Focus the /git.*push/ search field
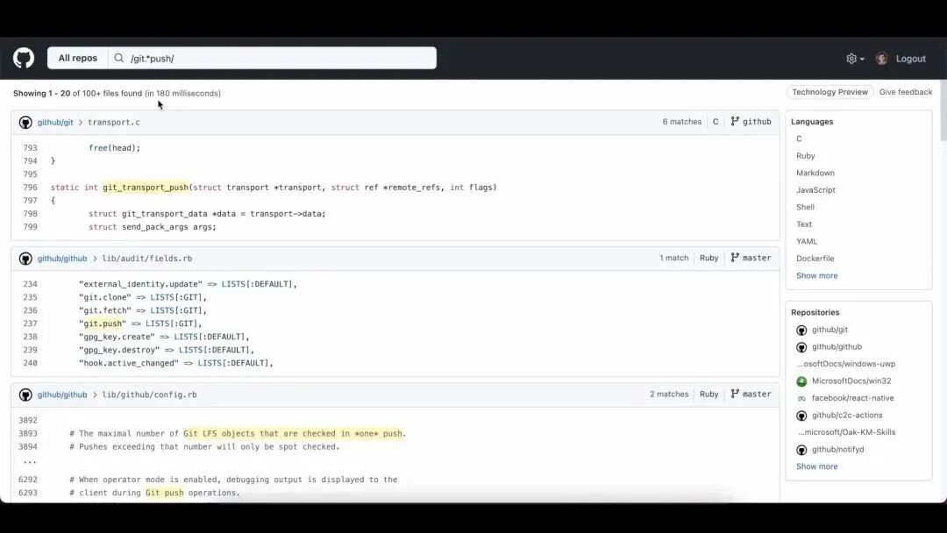This screenshot has height=533, width=947. coord(273,58)
